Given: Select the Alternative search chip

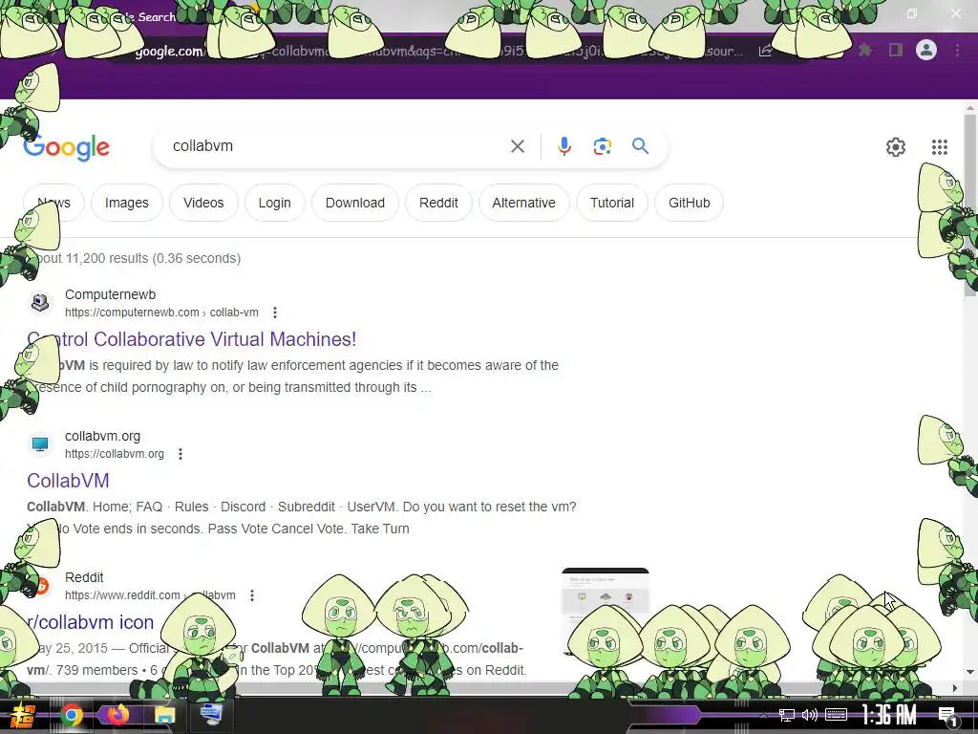Looking at the screenshot, I should (523, 203).
